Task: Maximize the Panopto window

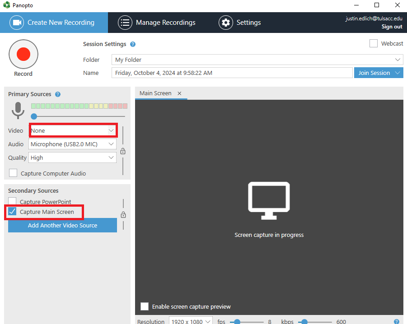Action: tap(377, 5)
